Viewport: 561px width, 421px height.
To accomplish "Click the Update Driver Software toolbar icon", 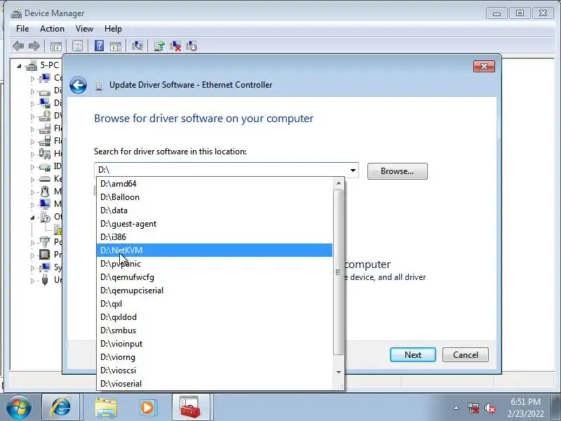I will pos(159,46).
